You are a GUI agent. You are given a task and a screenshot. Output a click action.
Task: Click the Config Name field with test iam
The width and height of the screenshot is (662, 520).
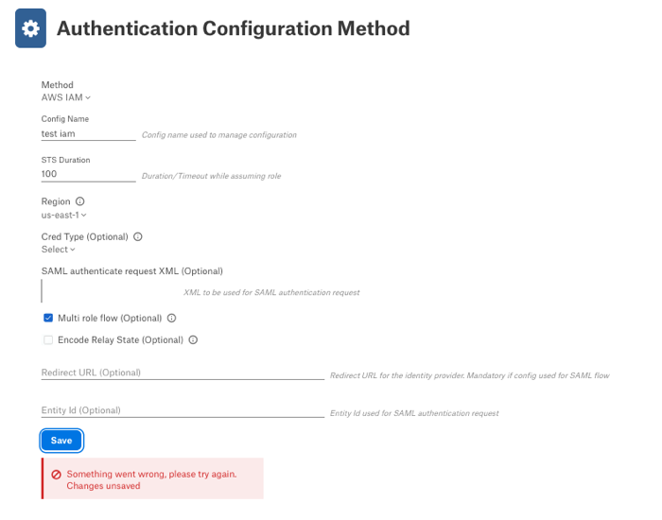[x=88, y=134]
